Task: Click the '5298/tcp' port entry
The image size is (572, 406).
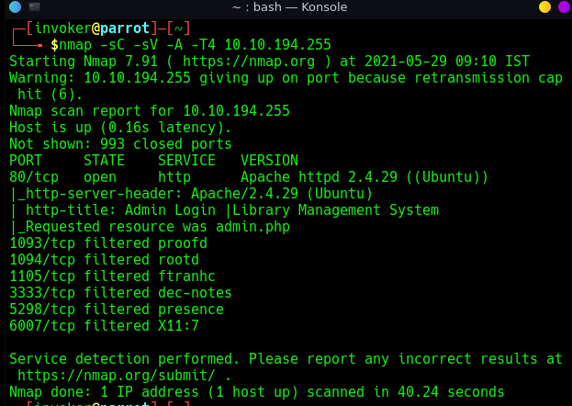Action: click(x=42, y=310)
